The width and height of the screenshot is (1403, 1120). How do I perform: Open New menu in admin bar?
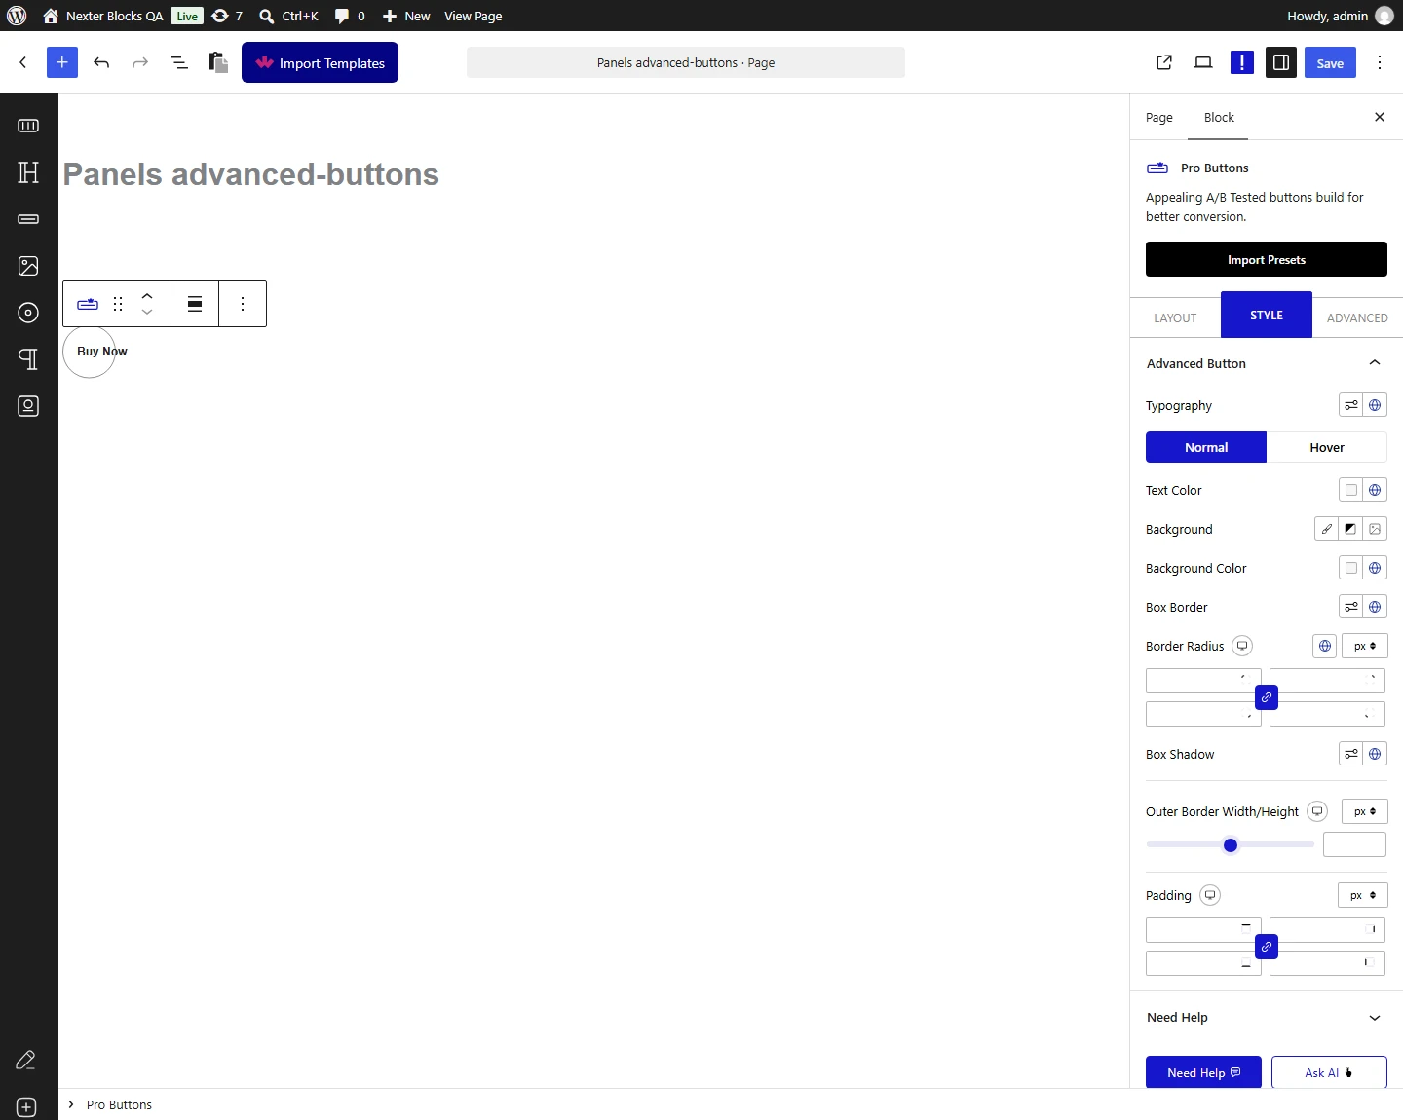click(406, 16)
